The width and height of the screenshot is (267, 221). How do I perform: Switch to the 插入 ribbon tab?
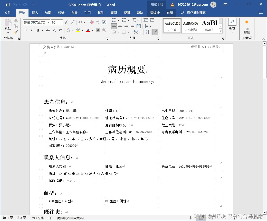[35, 13]
